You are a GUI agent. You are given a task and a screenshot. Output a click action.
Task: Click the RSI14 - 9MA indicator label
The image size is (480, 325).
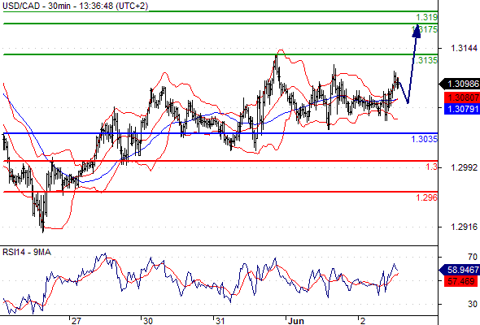point(27,252)
